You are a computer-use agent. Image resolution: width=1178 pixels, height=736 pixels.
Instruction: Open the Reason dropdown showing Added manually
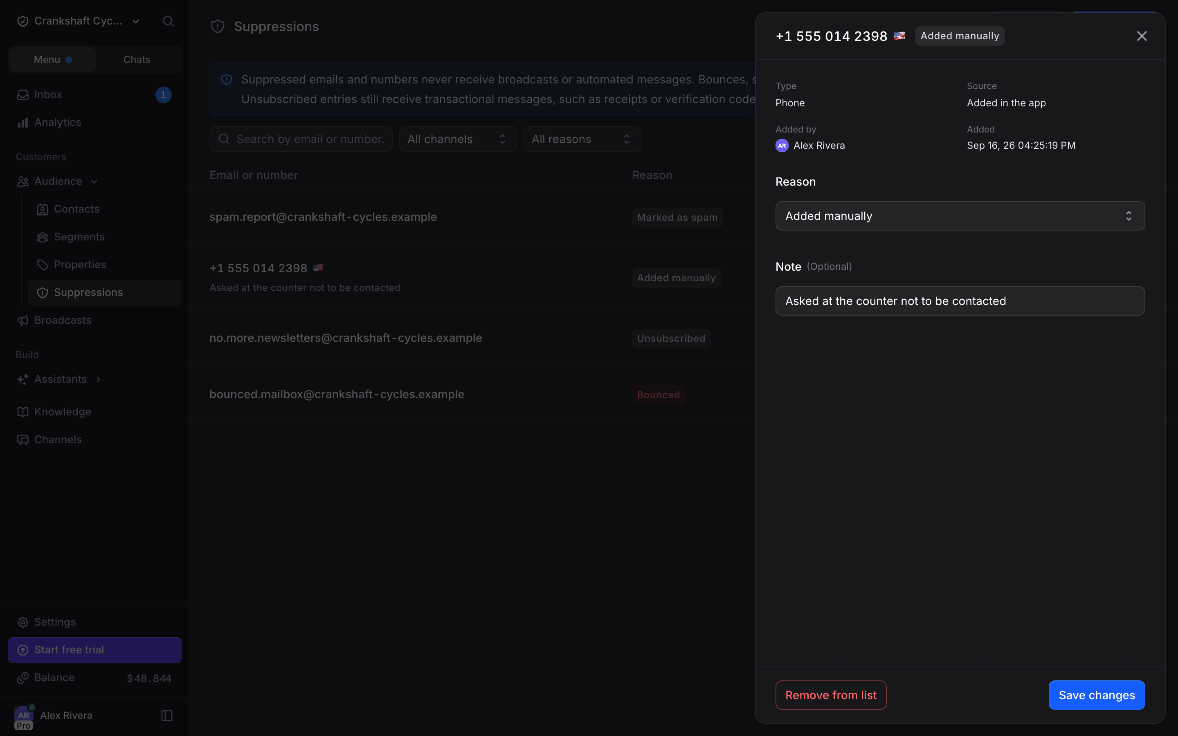[960, 216]
